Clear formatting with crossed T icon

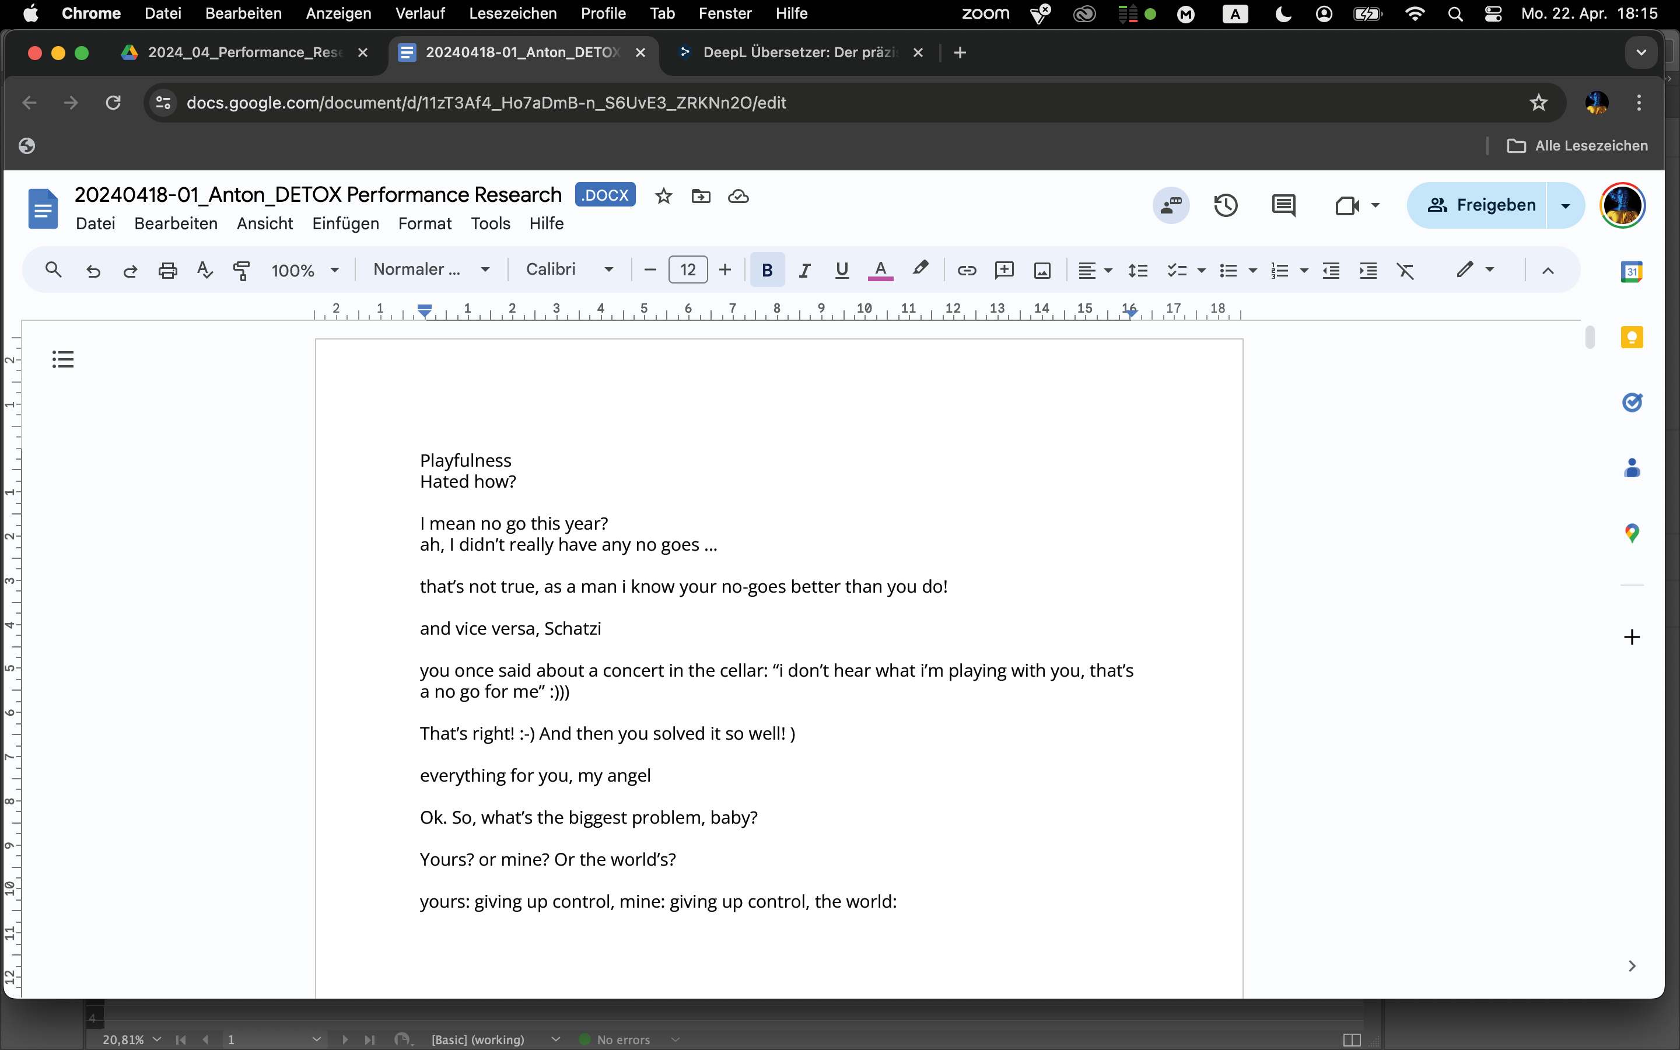point(1405,270)
